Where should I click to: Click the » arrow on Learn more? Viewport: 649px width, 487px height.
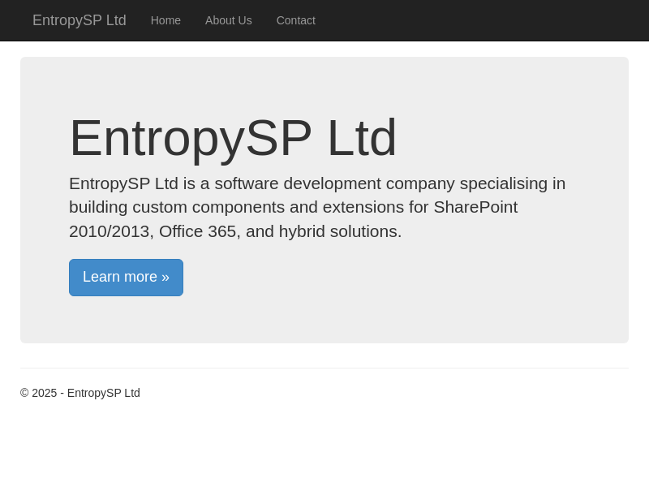pyautogui.click(x=165, y=278)
